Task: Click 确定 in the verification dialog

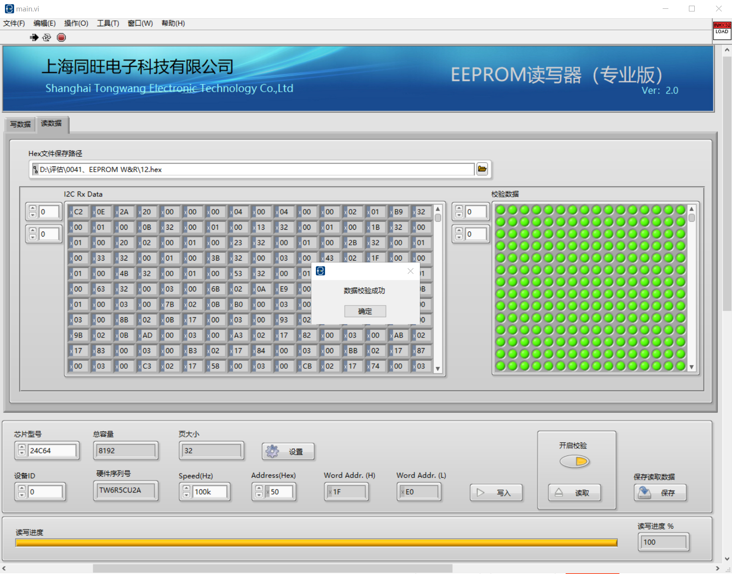Action: click(x=365, y=311)
